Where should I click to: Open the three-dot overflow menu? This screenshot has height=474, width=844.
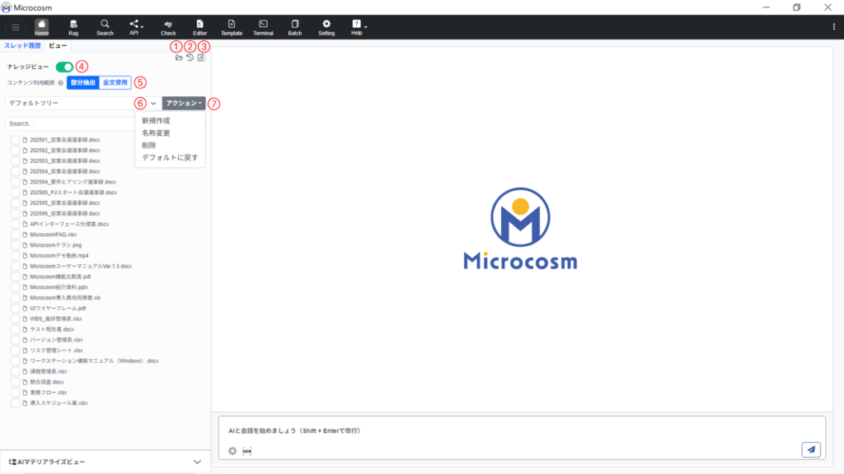[x=834, y=27]
